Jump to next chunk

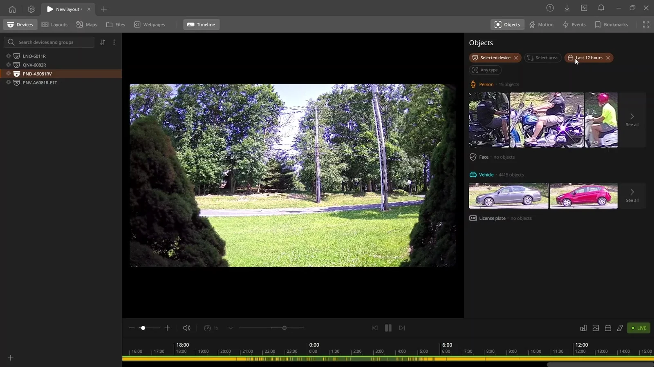click(402, 328)
